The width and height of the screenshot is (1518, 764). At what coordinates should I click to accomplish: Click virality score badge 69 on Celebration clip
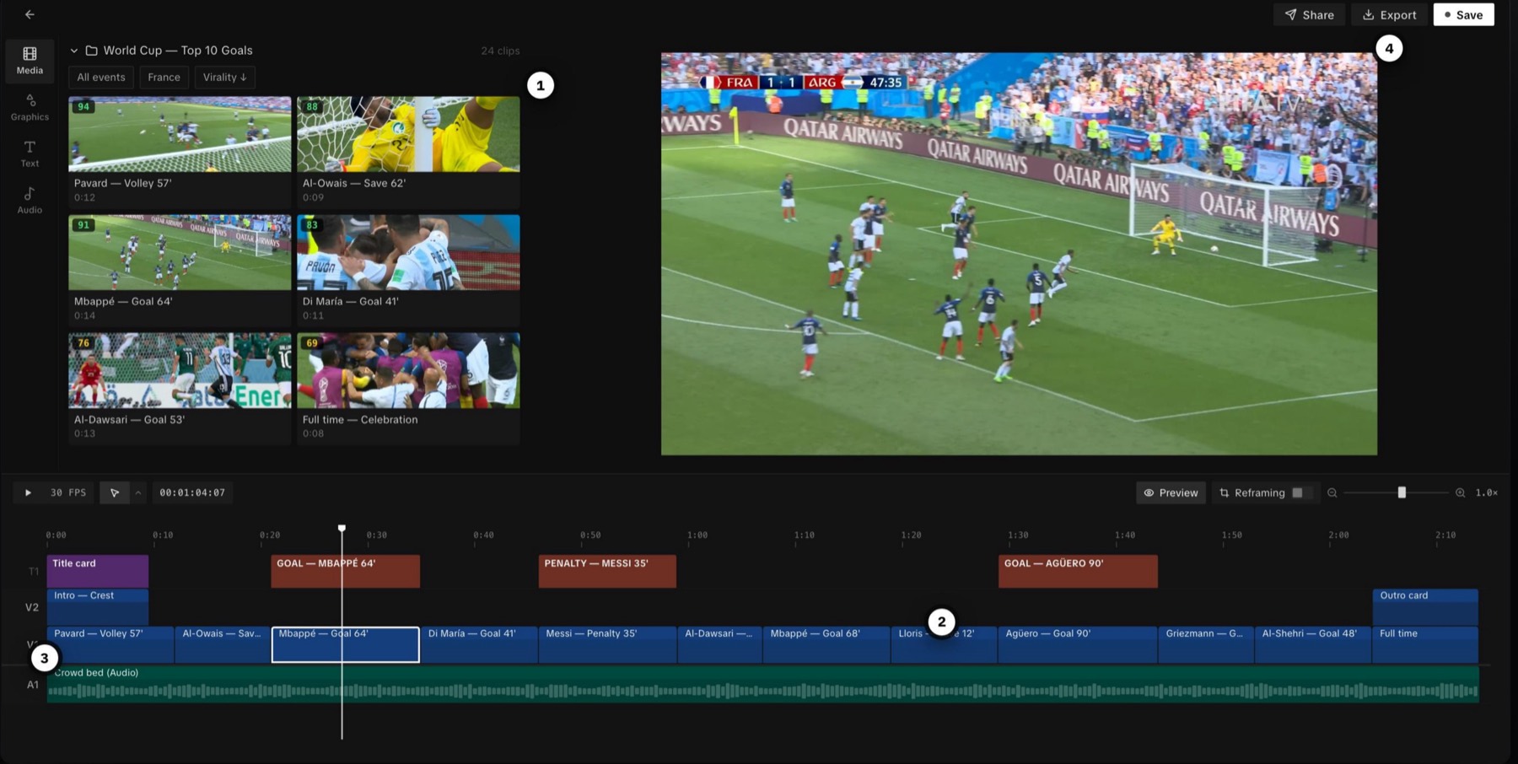312,343
